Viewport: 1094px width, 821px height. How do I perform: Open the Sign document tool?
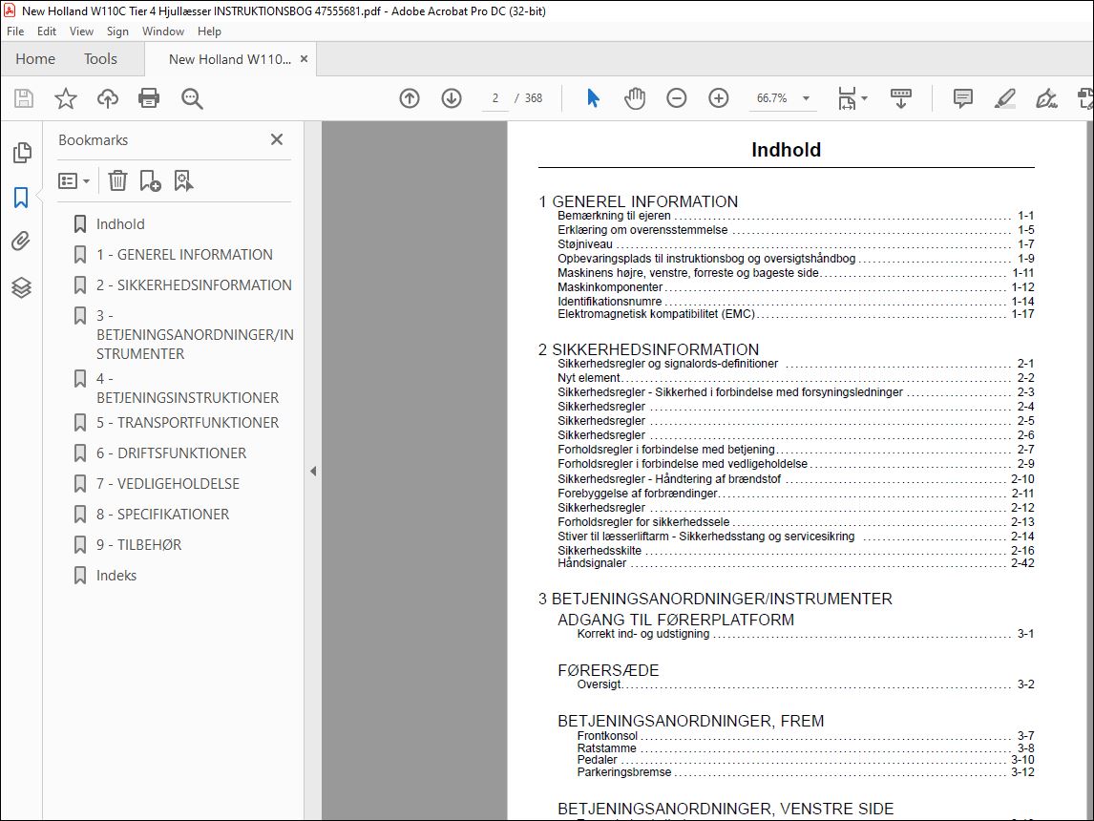1046,98
